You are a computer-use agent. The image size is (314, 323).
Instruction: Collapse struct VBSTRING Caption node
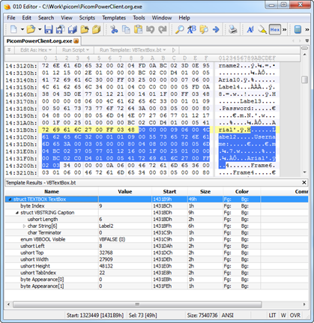point(17,213)
